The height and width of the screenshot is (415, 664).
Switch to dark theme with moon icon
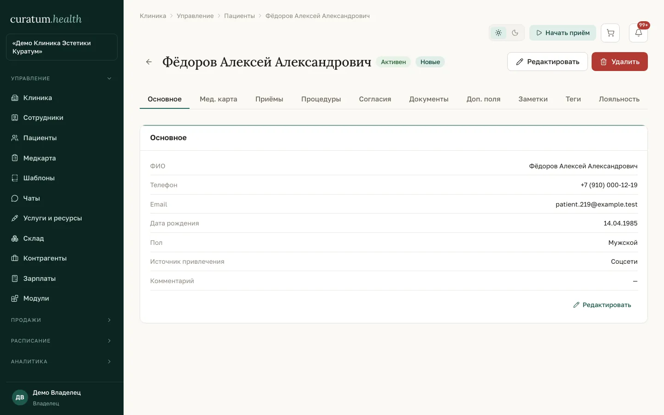click(515, 33)
